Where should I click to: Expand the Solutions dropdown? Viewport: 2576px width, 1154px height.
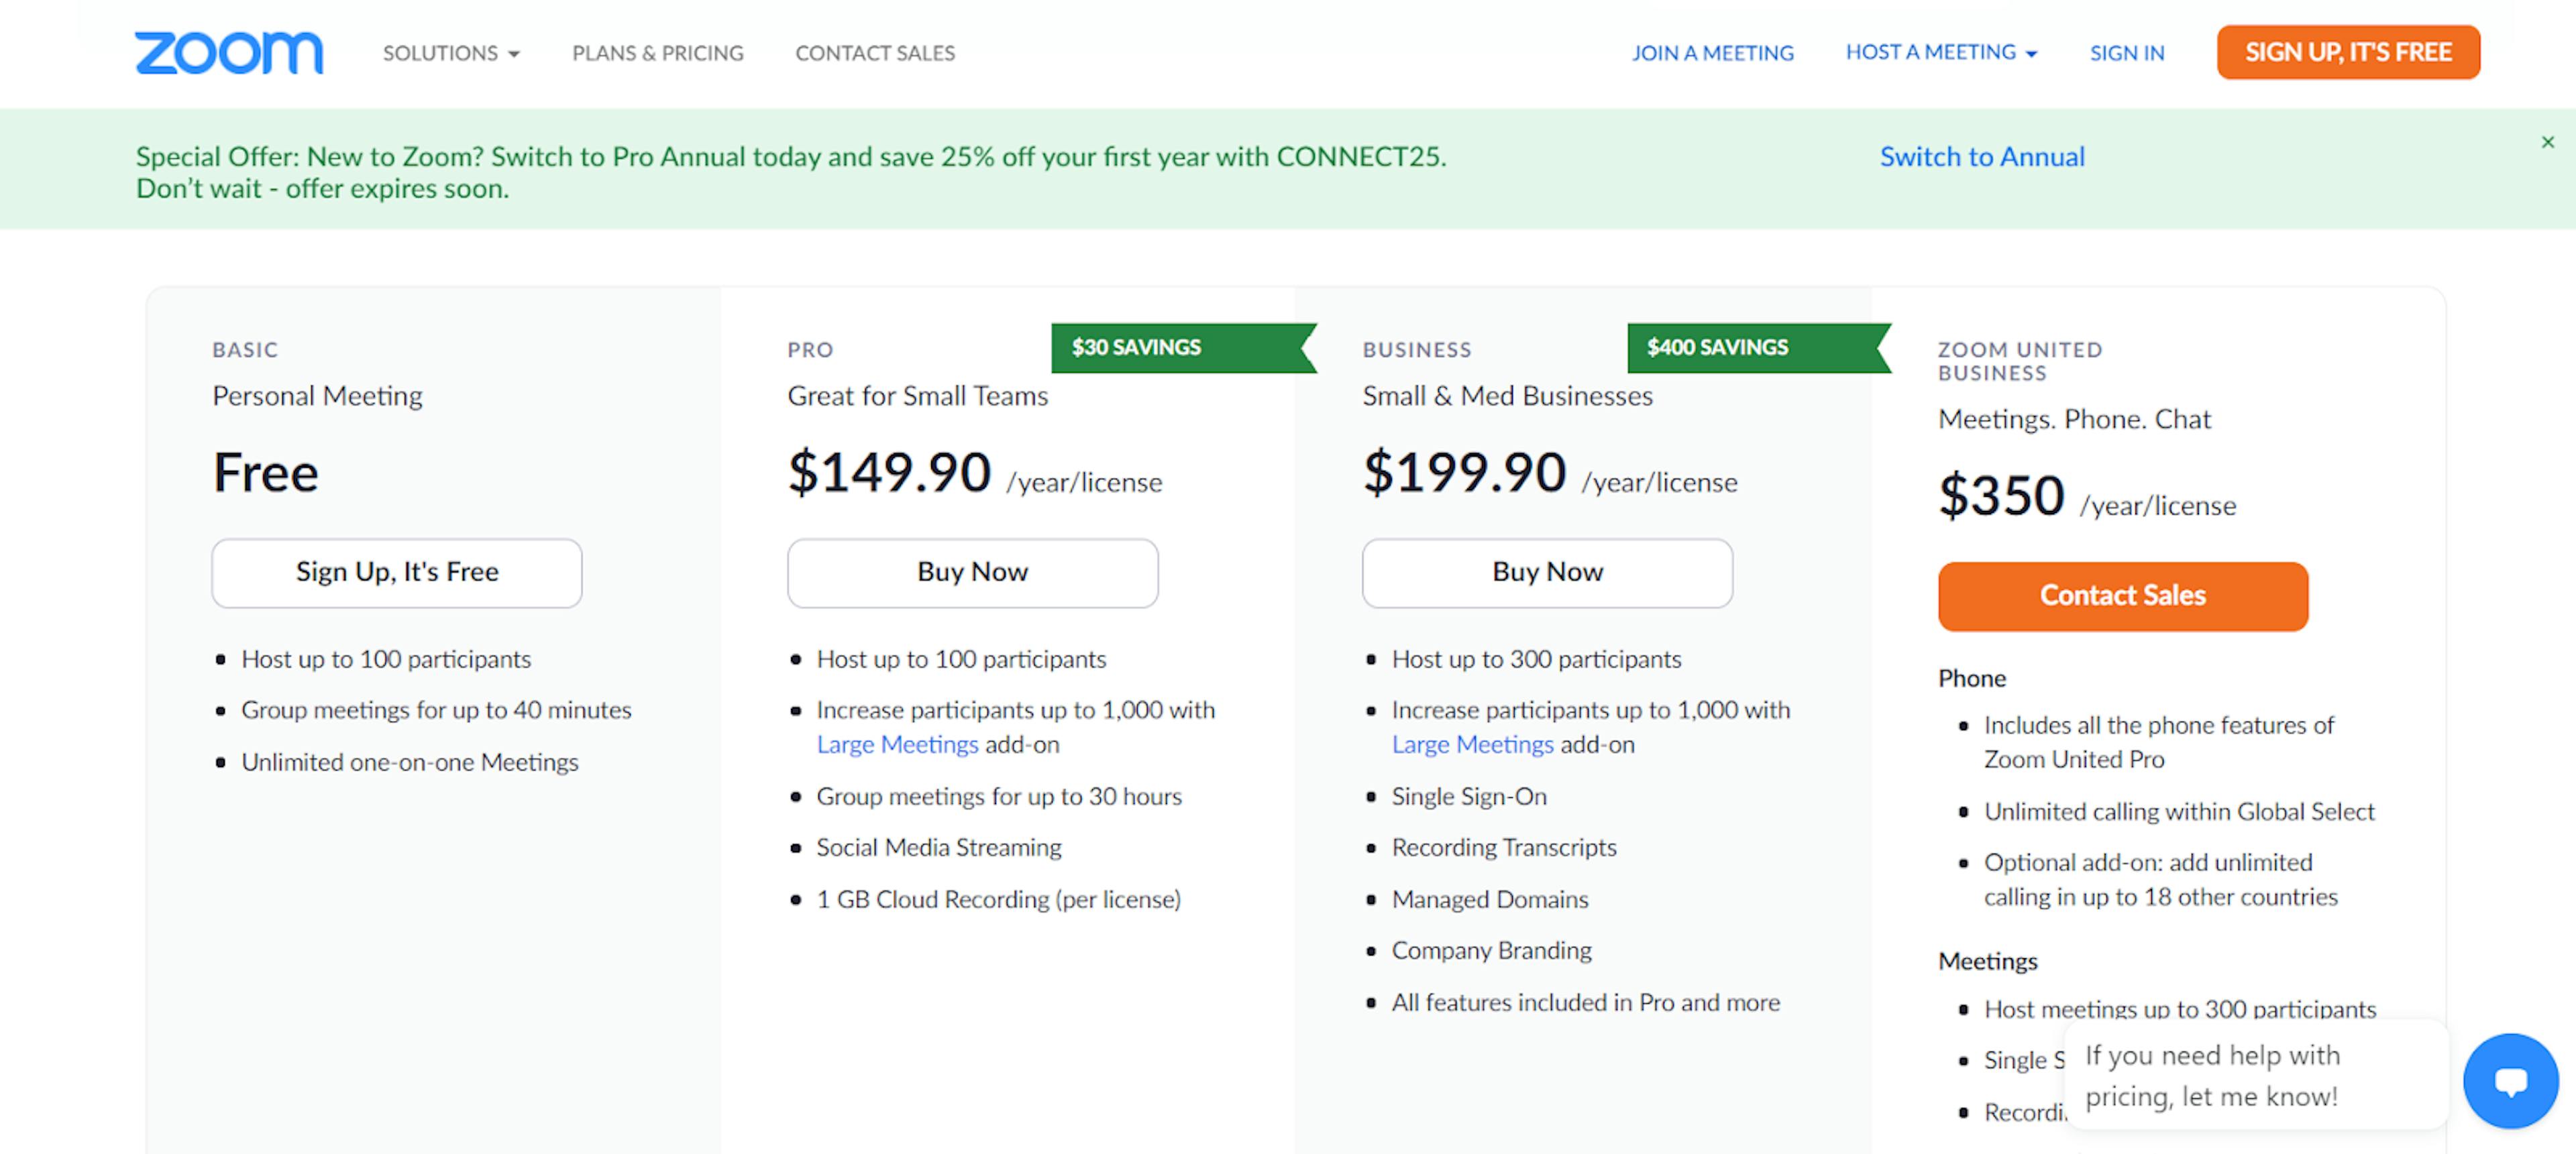(451, 53)
